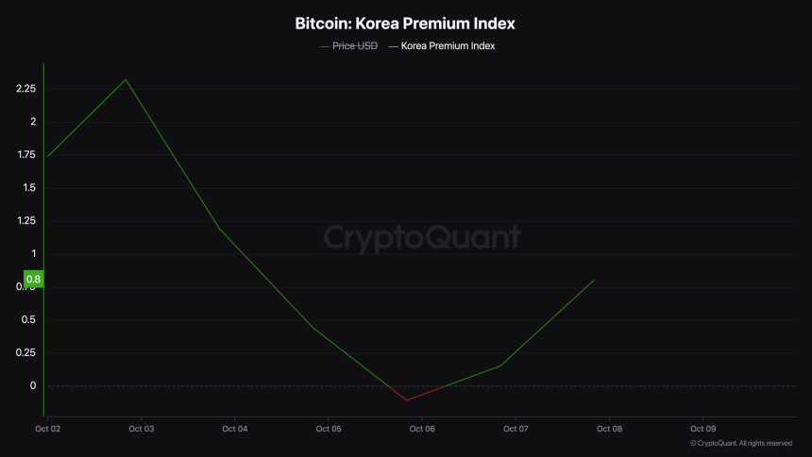The image size is (812, 457).
Task: Click the 2.25 y-axis label
Action: pos(25,89)
